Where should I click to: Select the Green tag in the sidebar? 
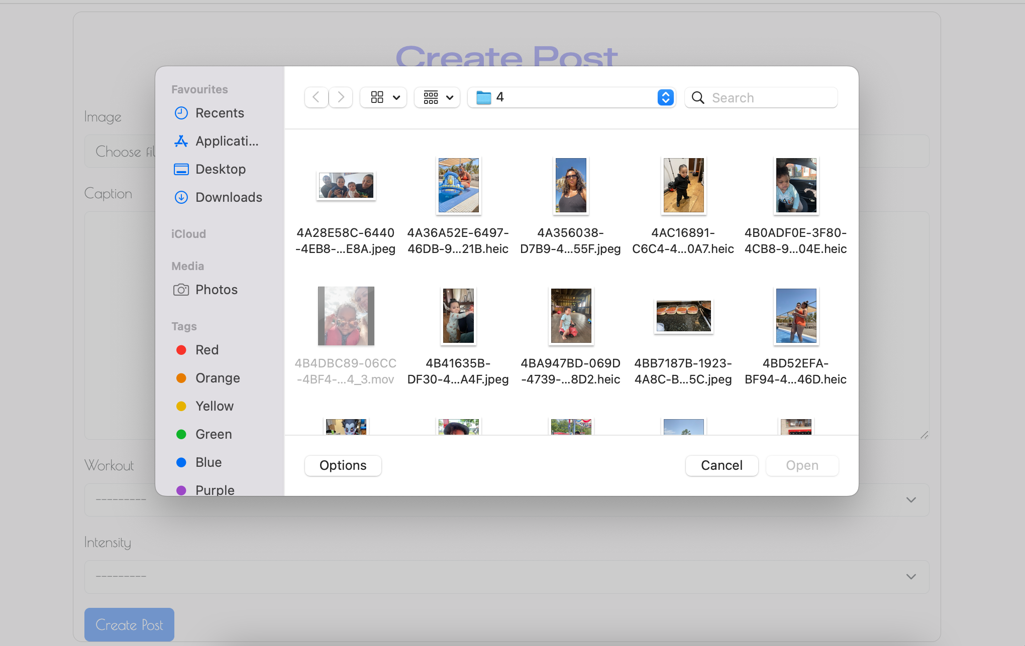point(213,434)
